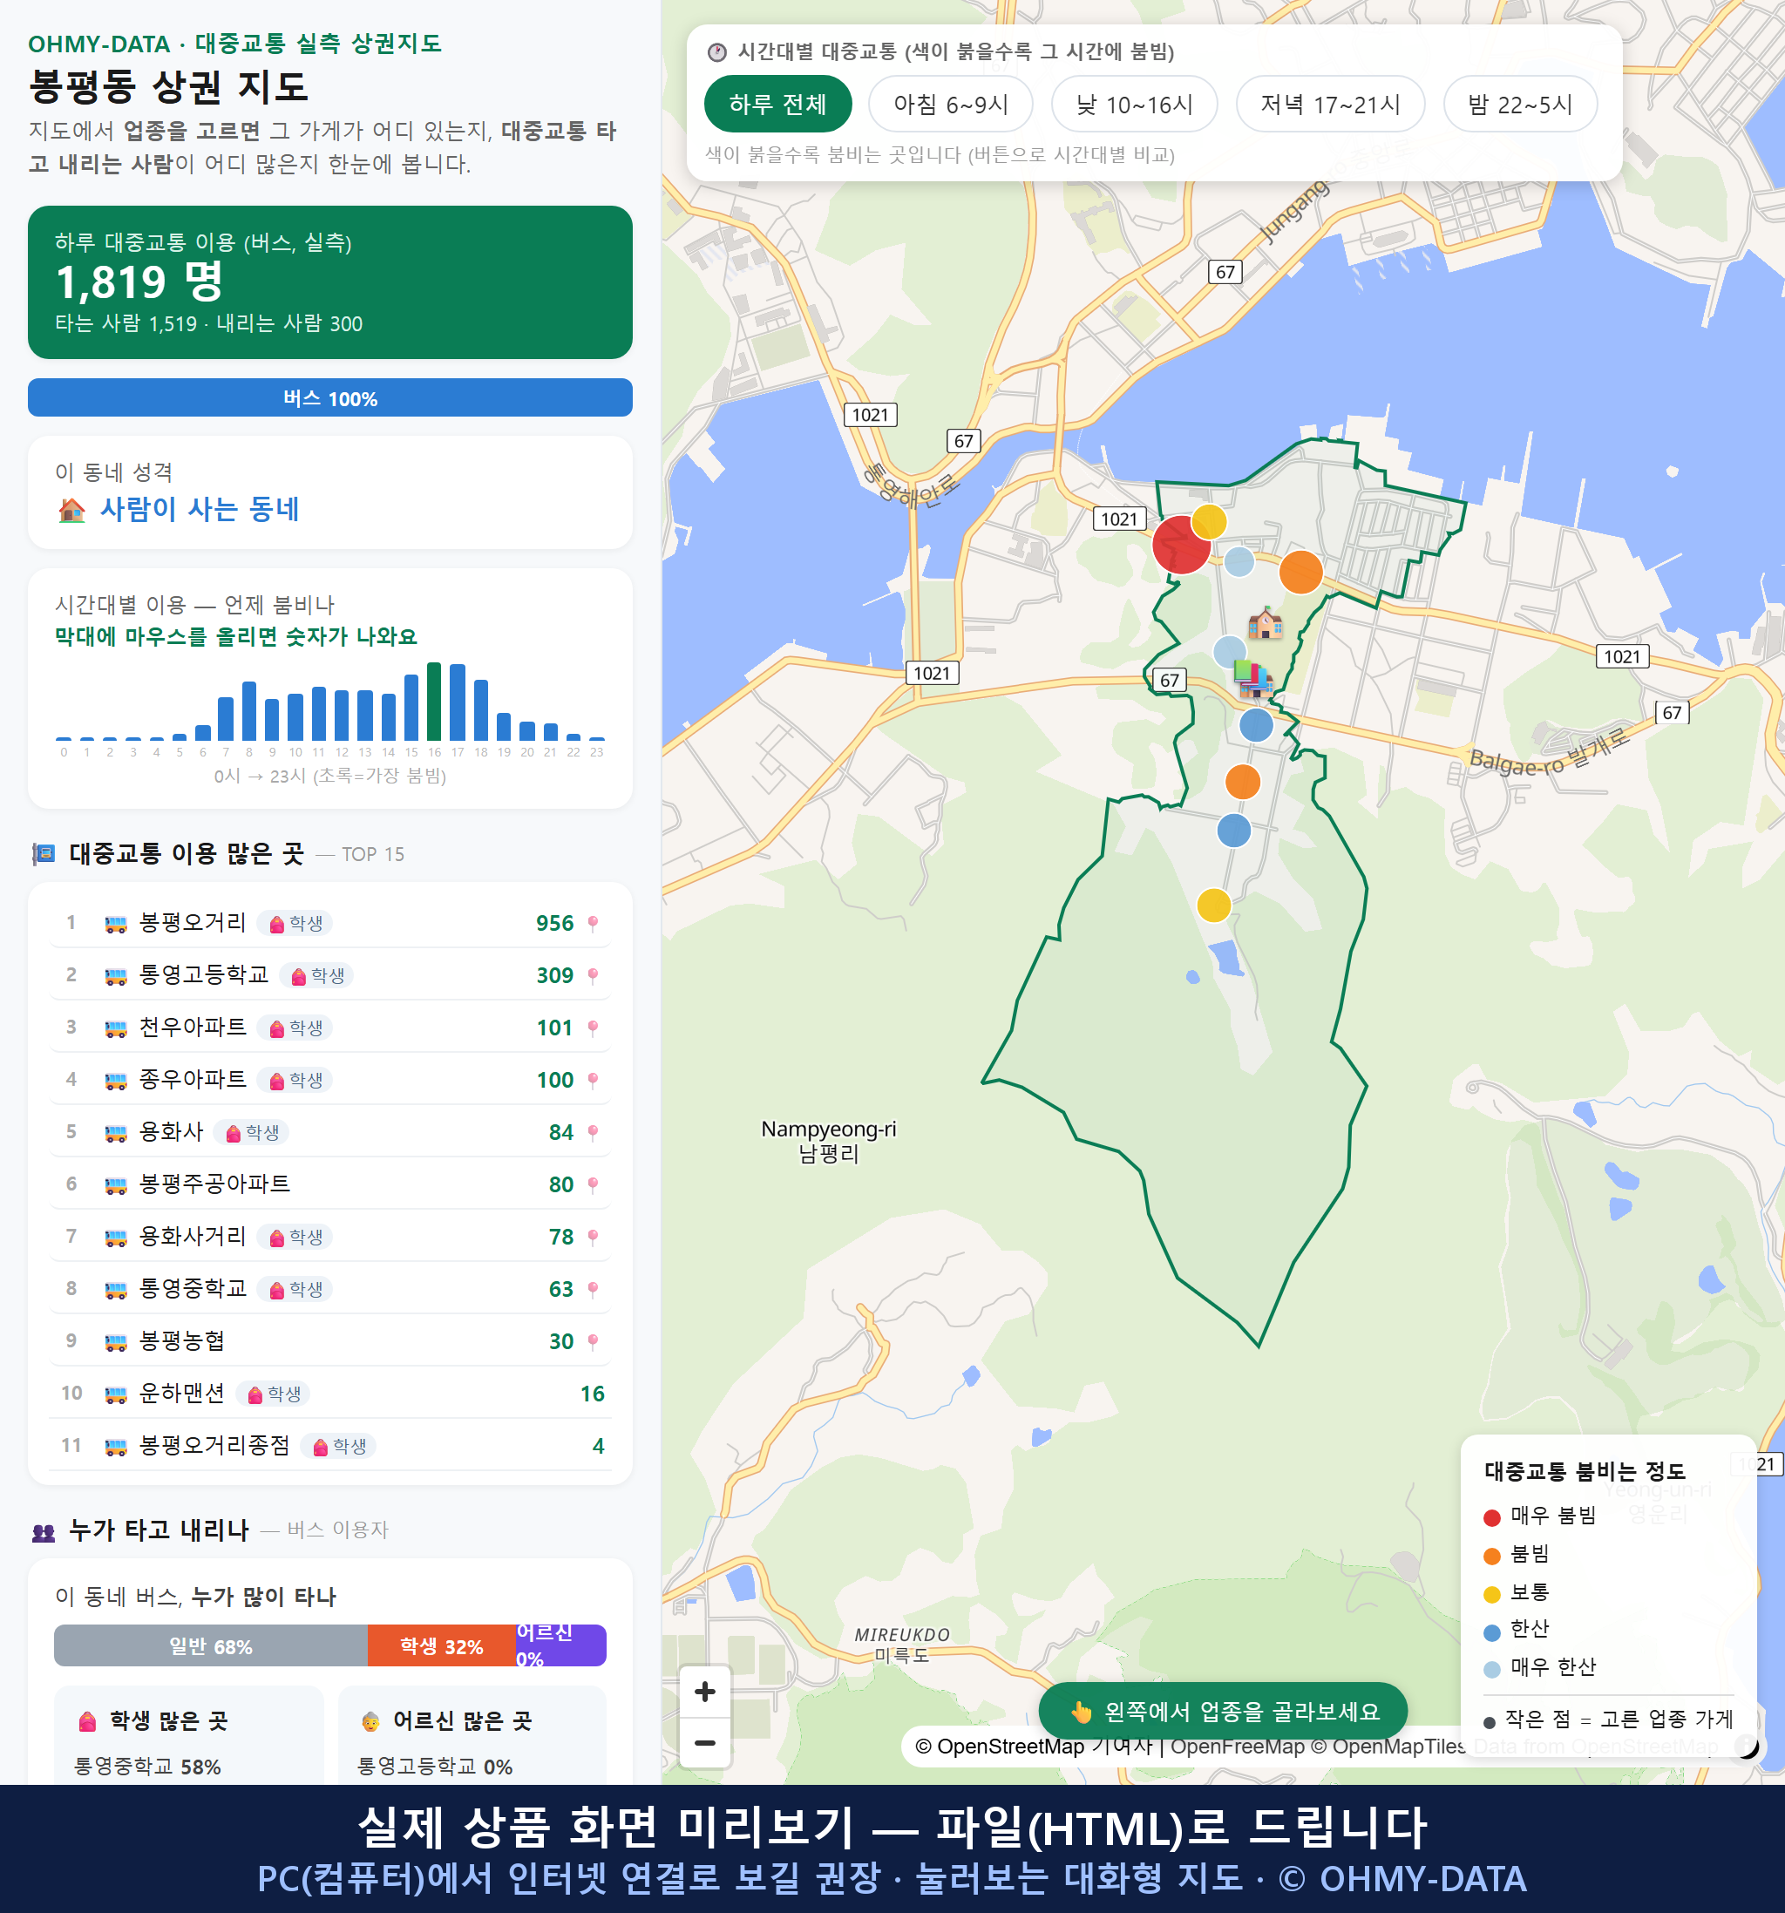Click the 왼쪽에서 업종을 골라보세요 hint pill

[1223, 1712]
